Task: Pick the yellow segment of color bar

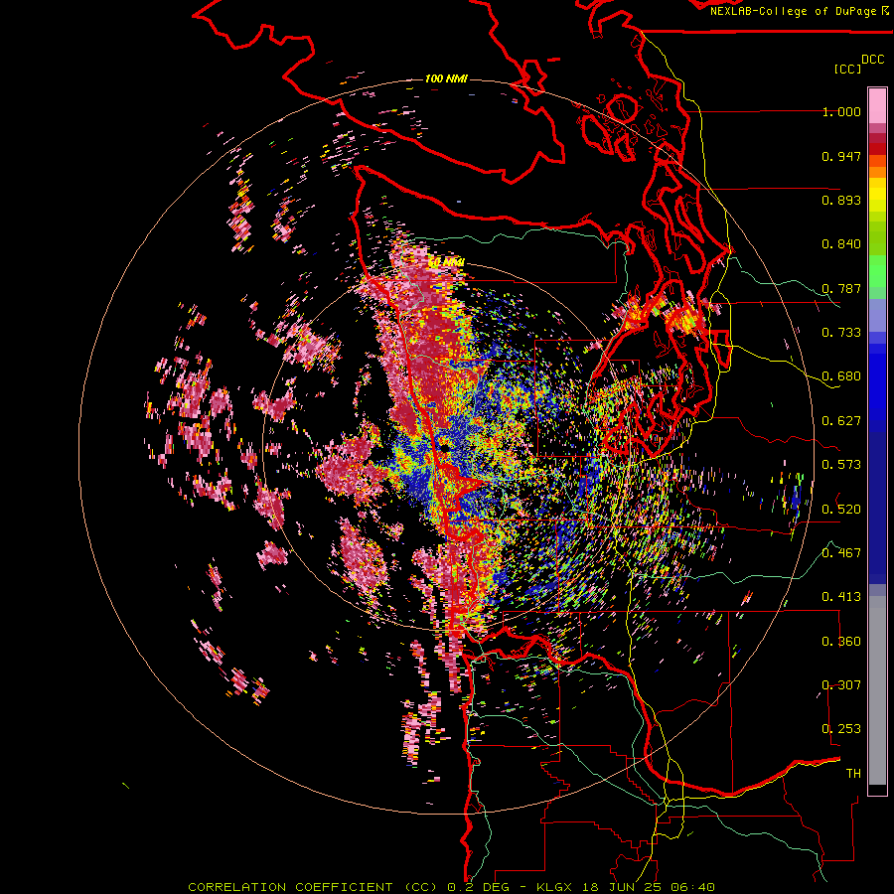Action: point(877,195)
